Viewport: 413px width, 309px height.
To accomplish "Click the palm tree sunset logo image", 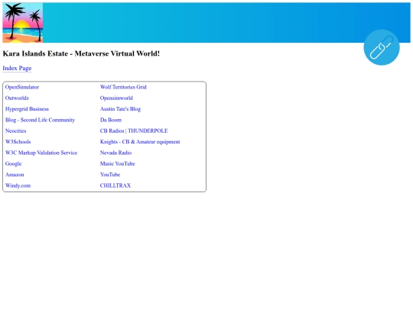I will 23,23.
